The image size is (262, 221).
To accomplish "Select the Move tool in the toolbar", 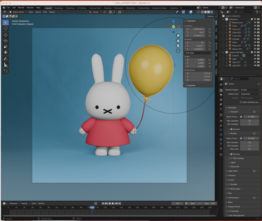I will point(6,35).
